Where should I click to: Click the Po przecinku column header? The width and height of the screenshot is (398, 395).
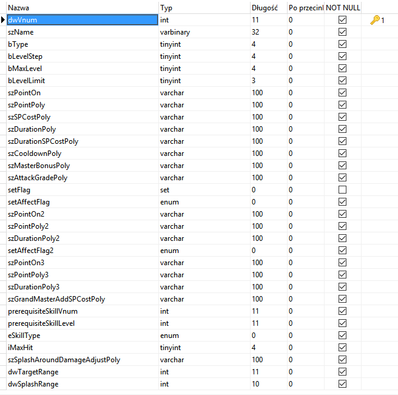point(306,8)
